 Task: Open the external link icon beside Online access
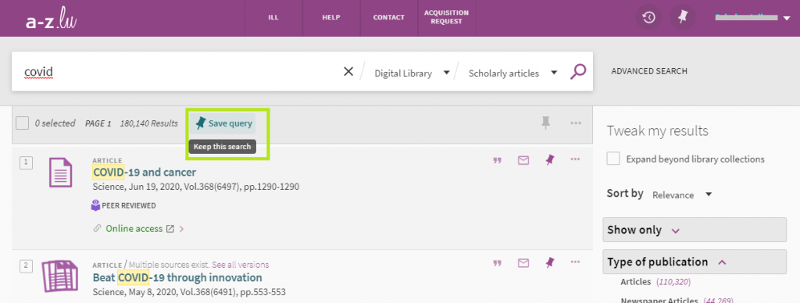170,229
